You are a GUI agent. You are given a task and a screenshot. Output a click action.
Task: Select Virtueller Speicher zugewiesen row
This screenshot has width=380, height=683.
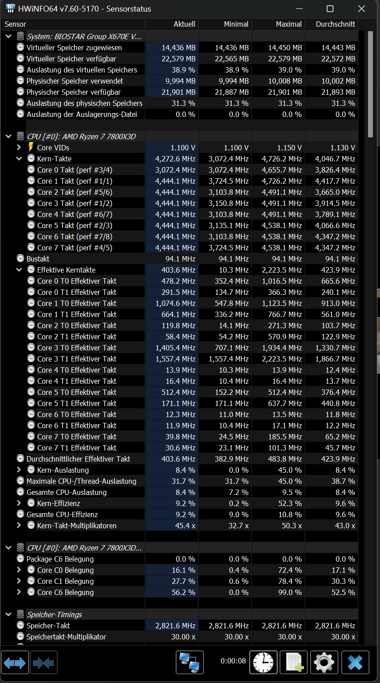(180, 47)
